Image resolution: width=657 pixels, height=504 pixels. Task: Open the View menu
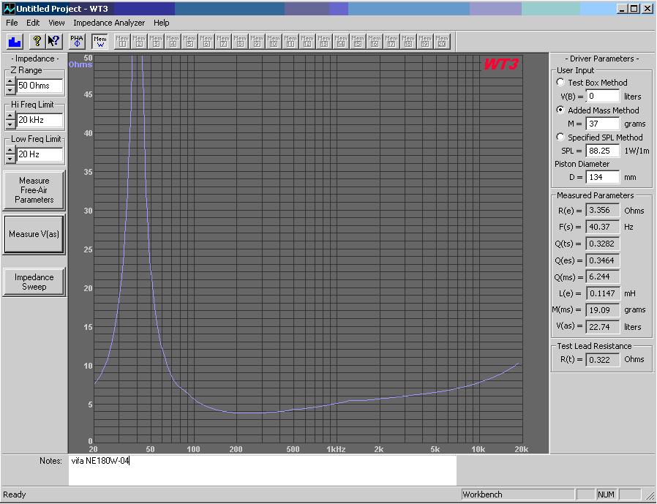point(56,23)
